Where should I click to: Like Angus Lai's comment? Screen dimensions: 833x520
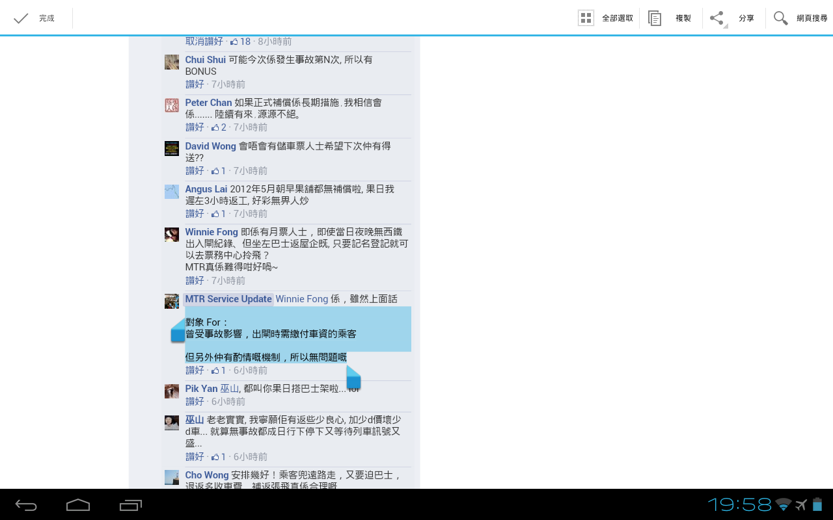[195, 214]
